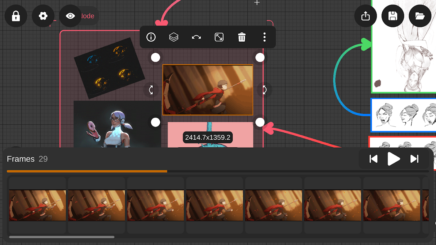Select the tilted glowing eyes image

109,68
